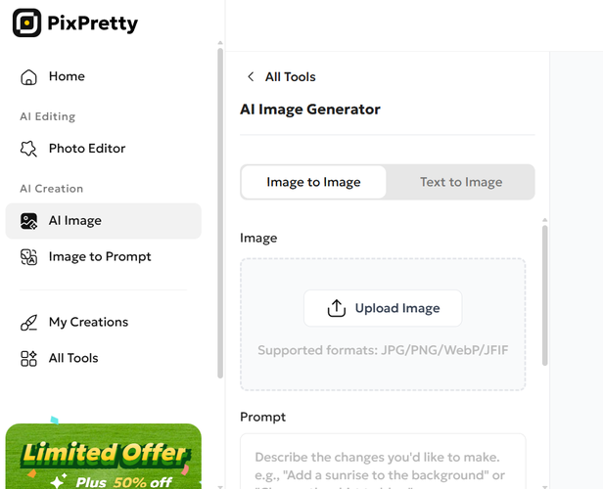Select the Photo Editor sidebar icon
The width and height of the screenshot is (603, 489).
(28, 149)
